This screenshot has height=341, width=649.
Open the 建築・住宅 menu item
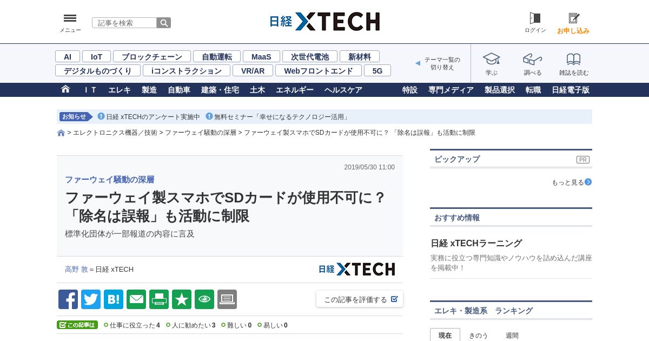[220, 90]
